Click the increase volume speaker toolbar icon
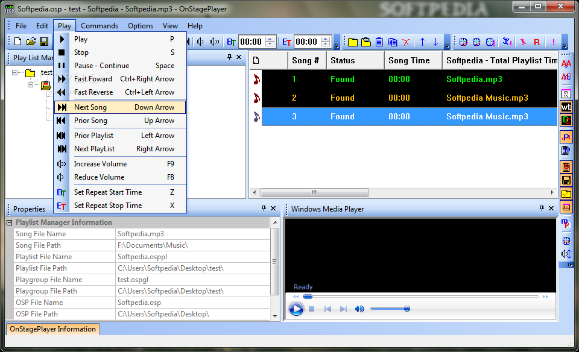The image size is (579, 352). point(215,42)
